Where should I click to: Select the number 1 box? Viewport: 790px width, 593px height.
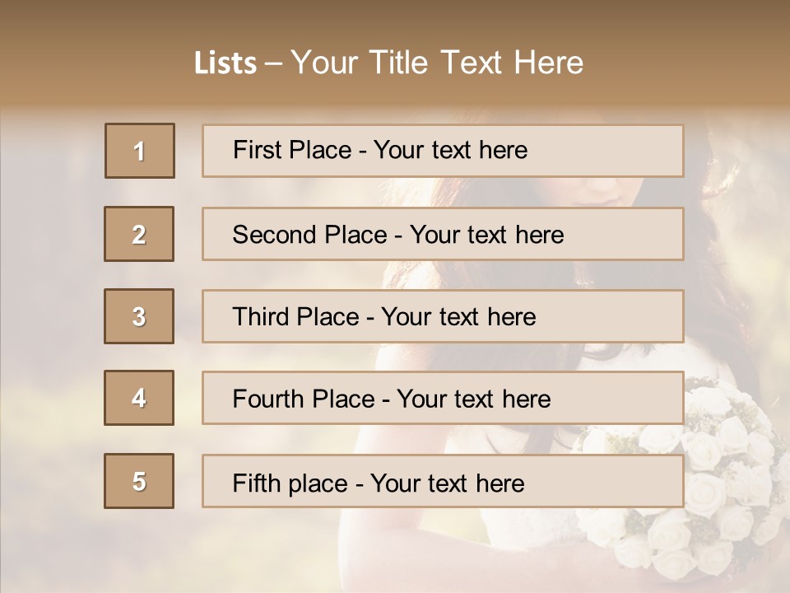pyautogui.click(x=140, y=151)
